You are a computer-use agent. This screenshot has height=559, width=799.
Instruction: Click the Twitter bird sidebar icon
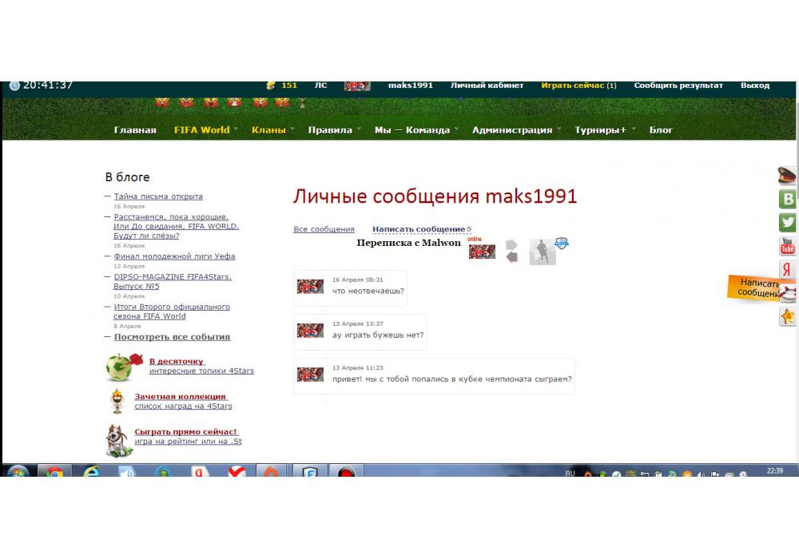788,223
